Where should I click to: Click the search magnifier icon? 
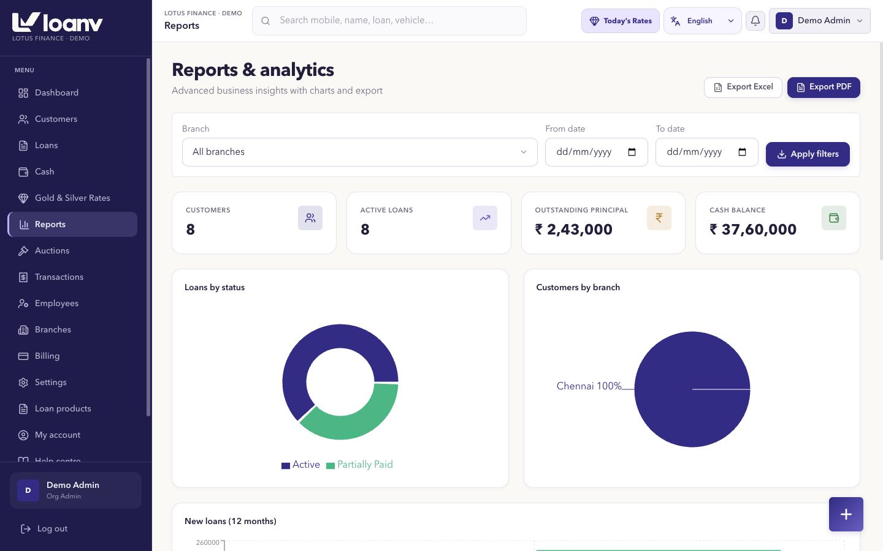pyautogui.click(x=266, y=21)
